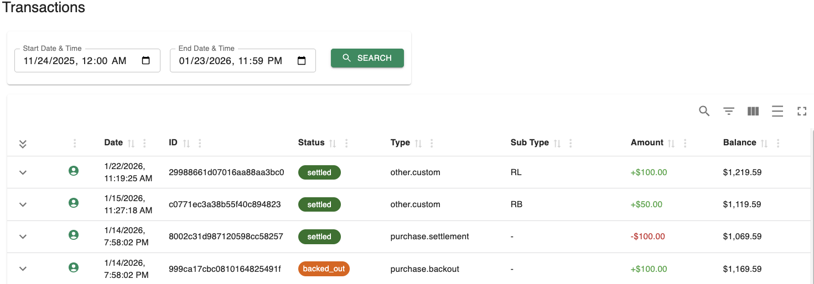This screenshot has width=814, height=284.
Task: Expand all rows with double chevron
Action: click(23, 144)
